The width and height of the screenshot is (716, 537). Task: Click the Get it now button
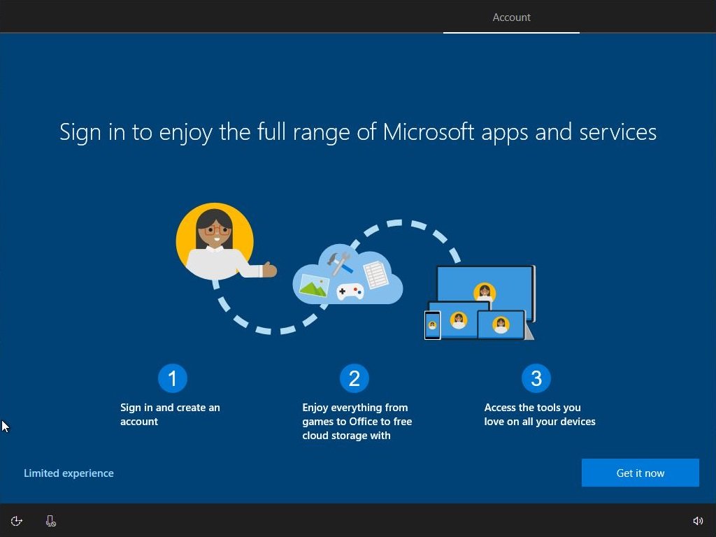pyautogui.click(x=640, y=473)
